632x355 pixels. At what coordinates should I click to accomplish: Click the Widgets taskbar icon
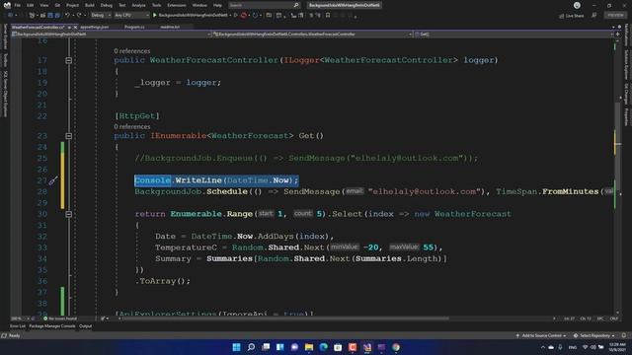click(280, 347)
